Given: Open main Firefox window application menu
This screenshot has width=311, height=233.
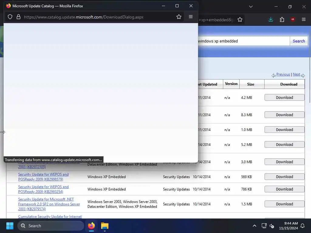Looking at the screenshot, I should (x=303, y=19).
